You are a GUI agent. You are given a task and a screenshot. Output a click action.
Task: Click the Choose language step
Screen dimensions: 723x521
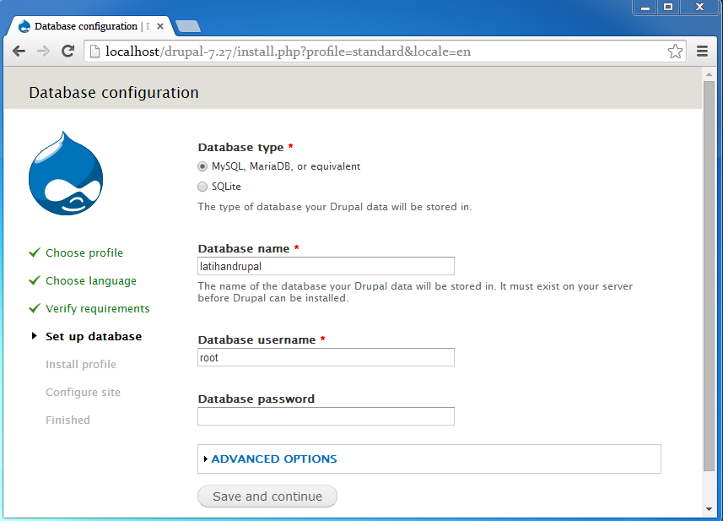[91, 280]
